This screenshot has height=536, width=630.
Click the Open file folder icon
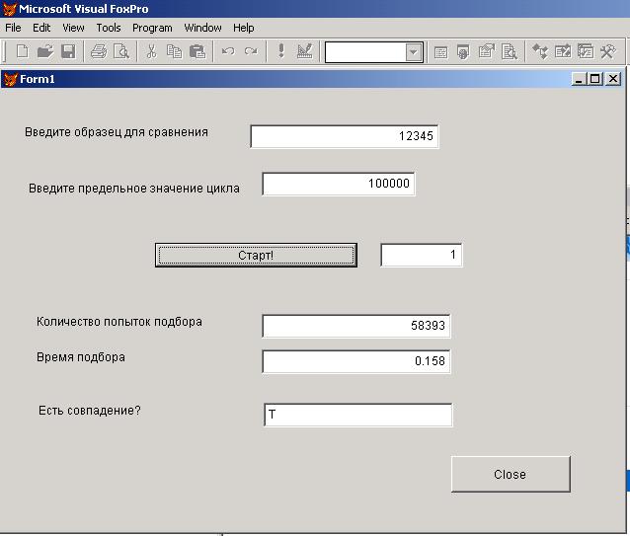click(x=44, y=51)
